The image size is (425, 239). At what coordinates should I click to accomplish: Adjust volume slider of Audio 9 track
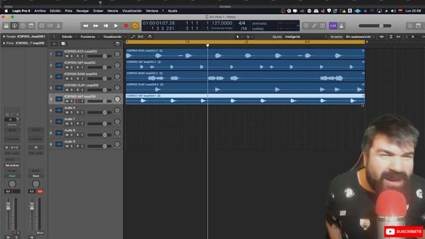point(100,146)
